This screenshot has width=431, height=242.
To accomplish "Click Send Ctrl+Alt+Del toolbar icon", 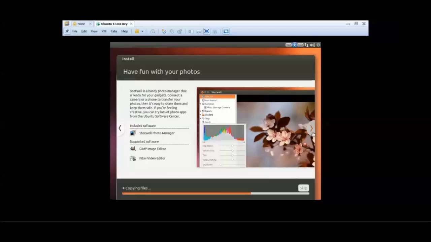I will pyautogui.click(x=153, y=31).
